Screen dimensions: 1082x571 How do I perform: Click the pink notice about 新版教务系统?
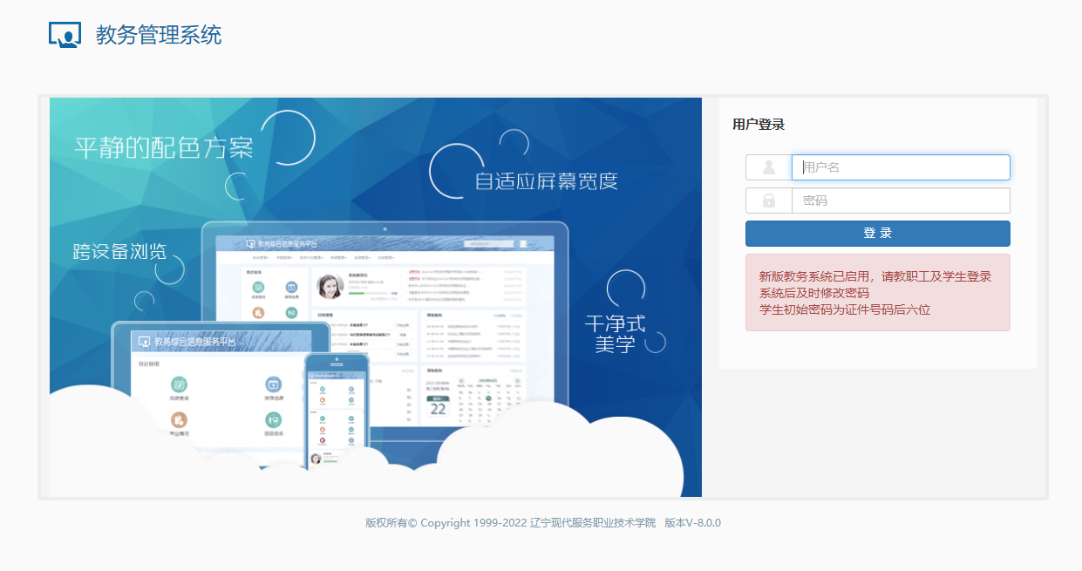877,293
